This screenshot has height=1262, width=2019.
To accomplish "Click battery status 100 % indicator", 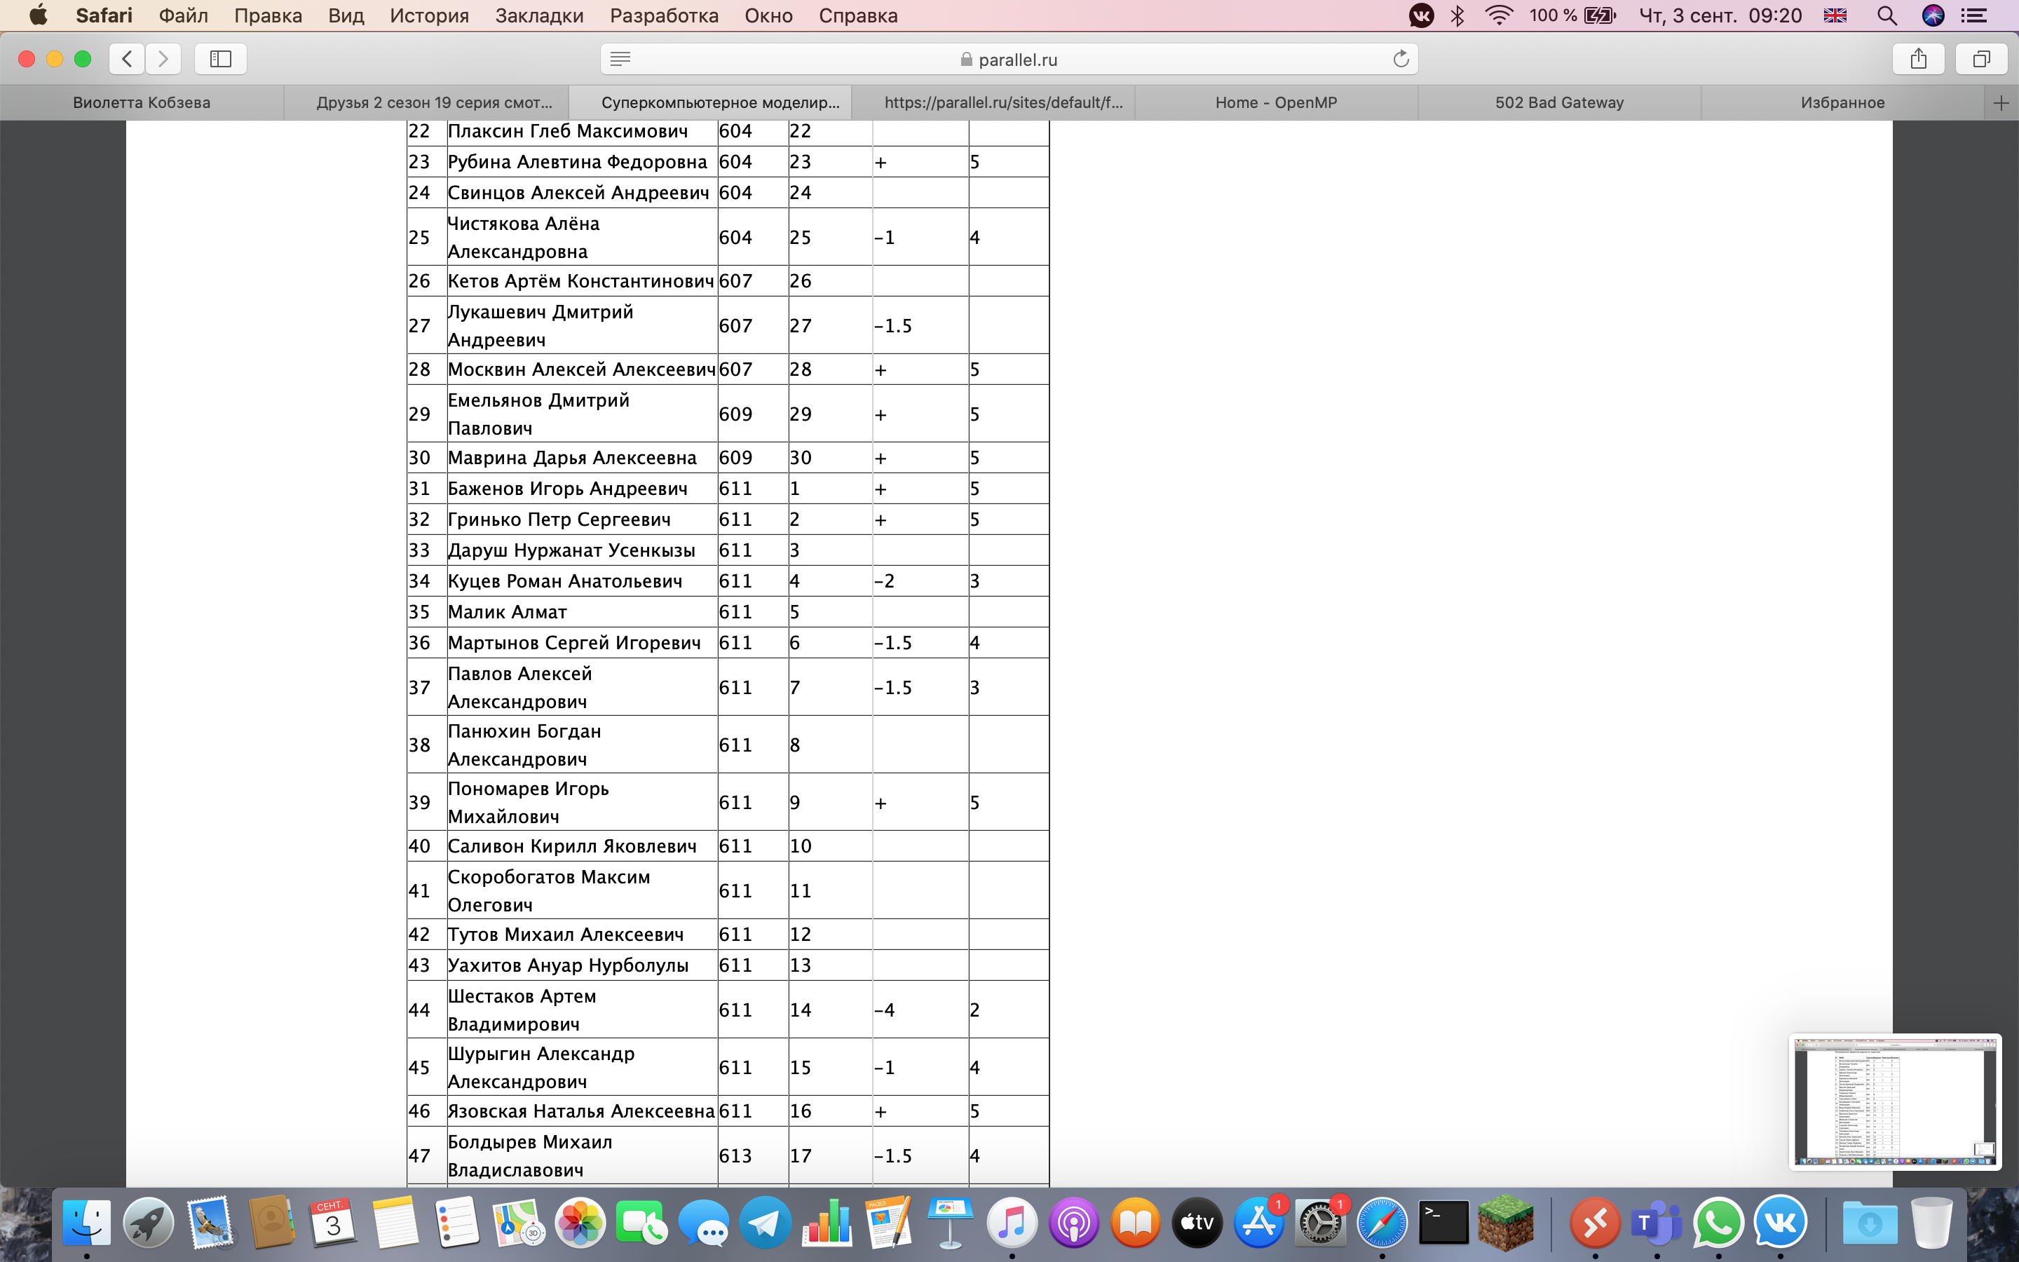I will click(1572, 15).
